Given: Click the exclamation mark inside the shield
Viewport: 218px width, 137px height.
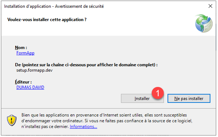Looking at the screenshot, I should point(12,120).
